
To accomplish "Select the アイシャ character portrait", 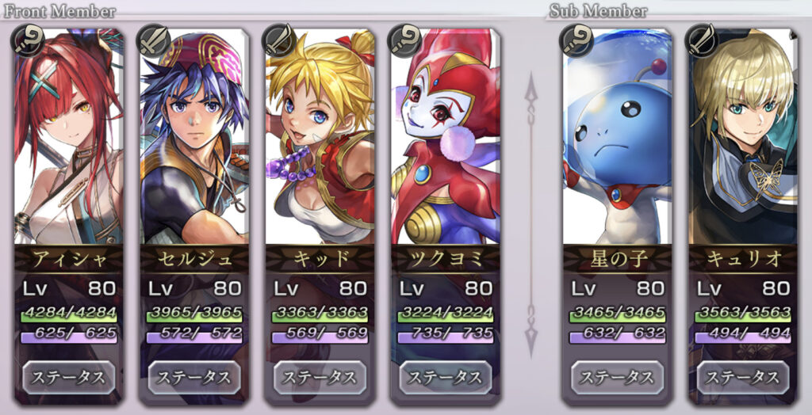I will [x=69, y=136].
